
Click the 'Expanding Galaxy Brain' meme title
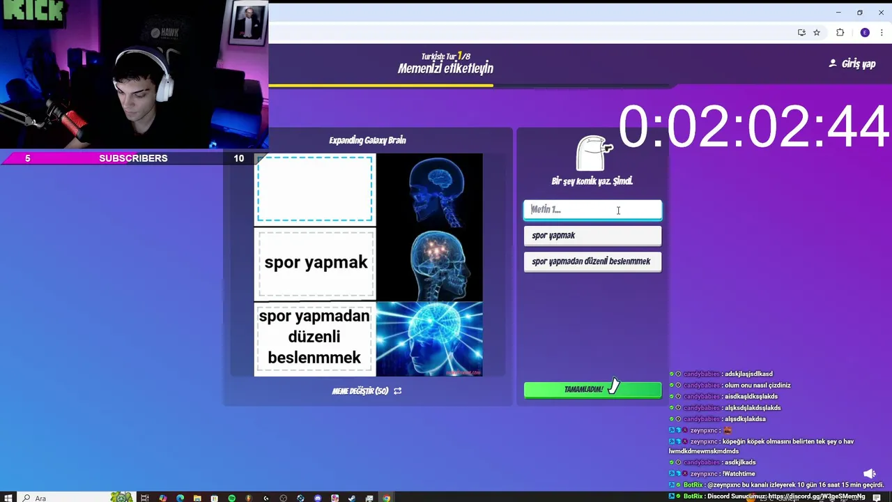[x=367, y=140]
